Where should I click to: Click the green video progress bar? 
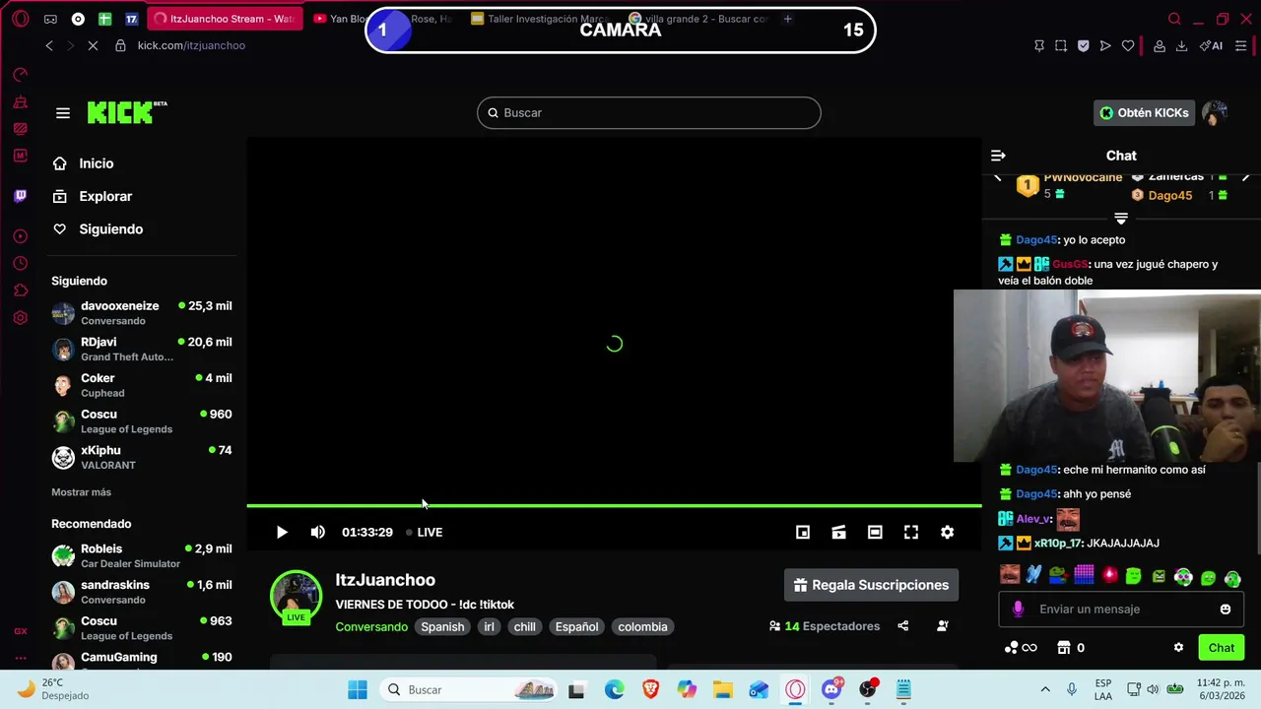pos(614,505)
